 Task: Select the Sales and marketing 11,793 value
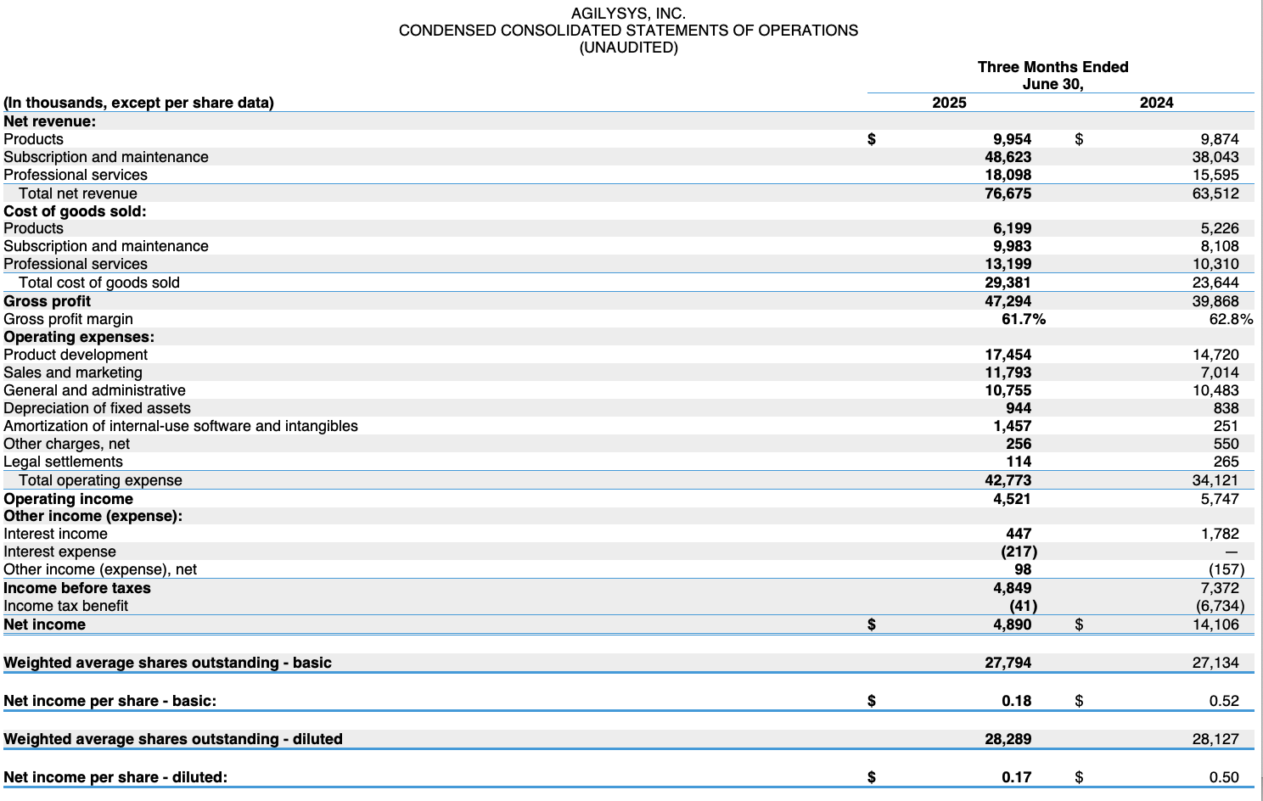click(x=1008, y=372)
